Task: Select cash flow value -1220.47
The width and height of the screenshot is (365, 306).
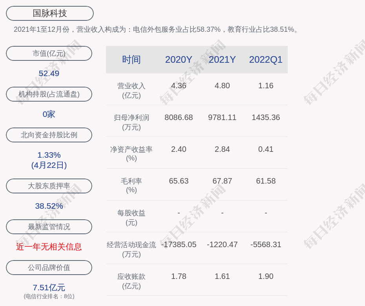Action: coord(222,244)
